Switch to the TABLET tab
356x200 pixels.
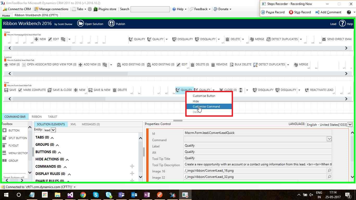52,117
